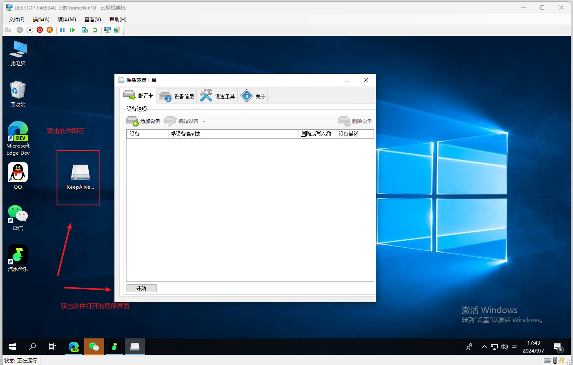This screenshot has height=365, width=573.
Task: Click the enhanced session monitor icon
Action: pyautogui.click(x=107, y=30)
